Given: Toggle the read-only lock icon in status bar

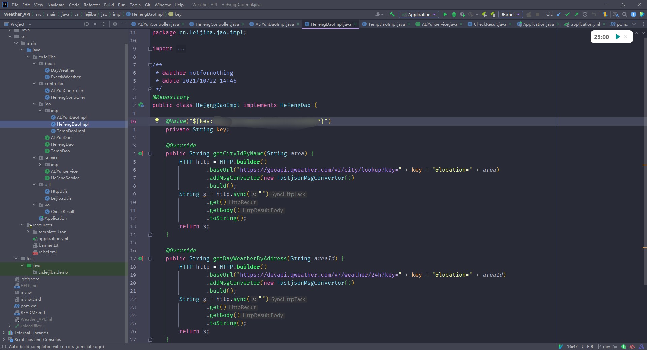Looking at the screenshot, I should (615, 346).
